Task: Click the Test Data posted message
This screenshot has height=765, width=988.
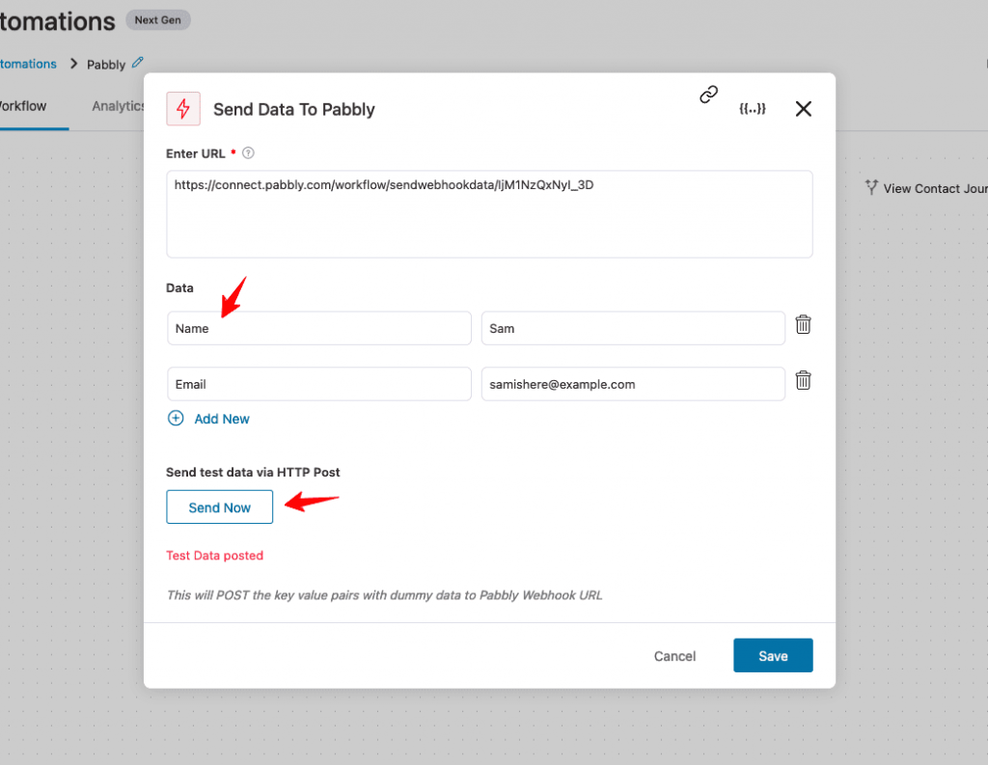Action: [215, 556]
